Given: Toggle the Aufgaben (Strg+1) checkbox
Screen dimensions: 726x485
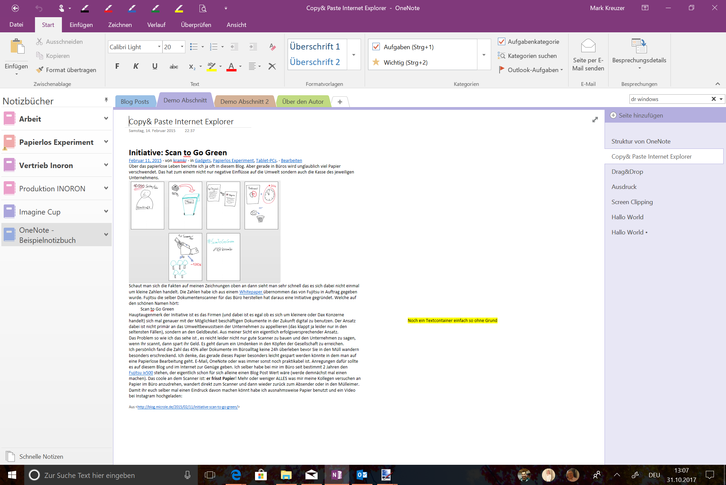Looking at the screenshot, I should point(376,47).
